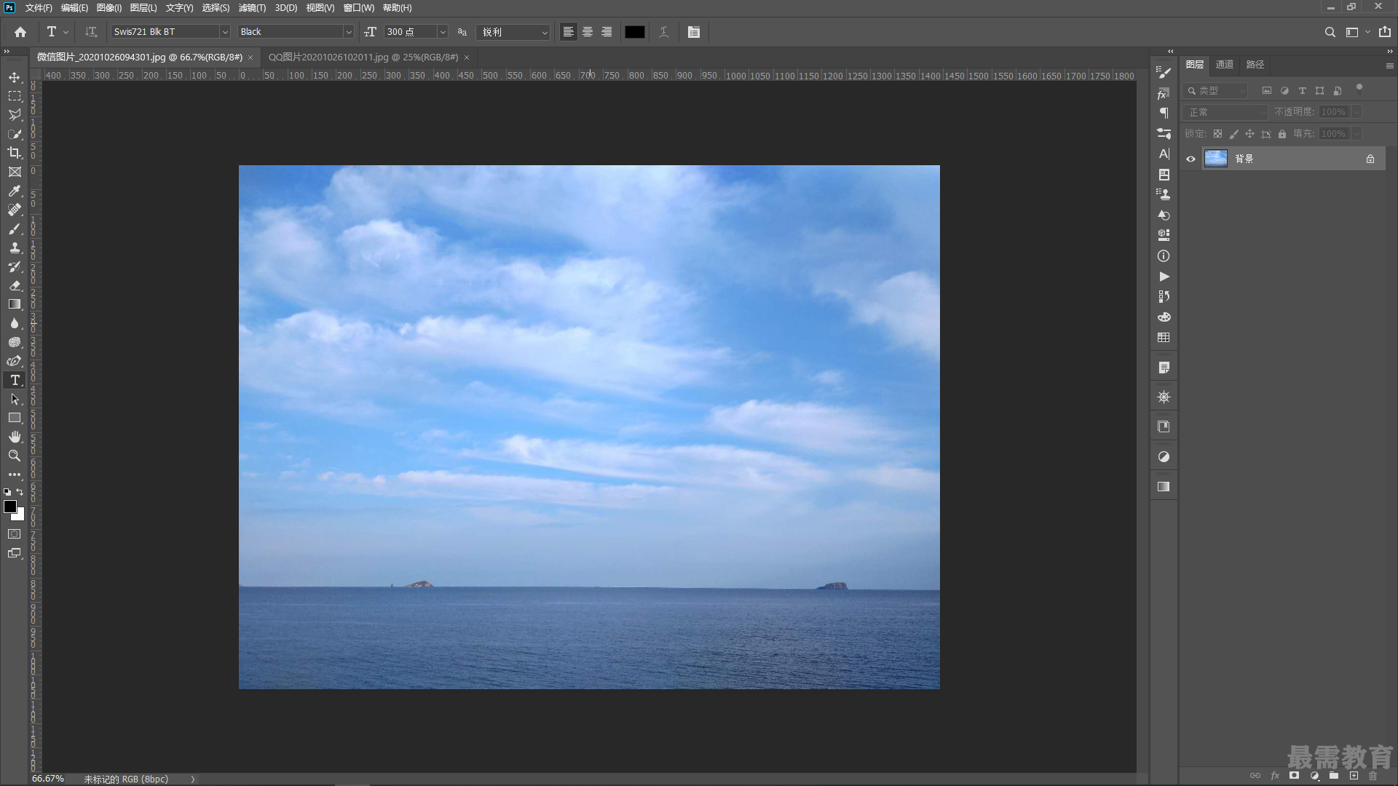This screenshot has height=786, width=1398.
Task: Select the Hand tool
Action: 15,437
